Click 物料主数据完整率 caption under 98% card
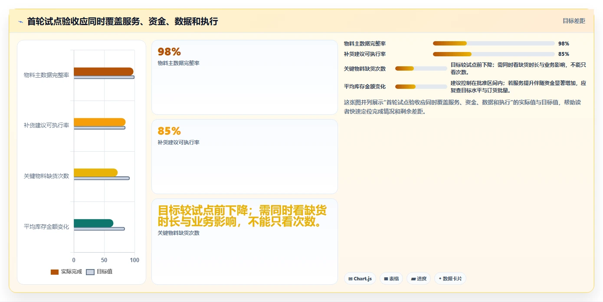The width and height of the screenshot is (603, 302). pos(179,63)
